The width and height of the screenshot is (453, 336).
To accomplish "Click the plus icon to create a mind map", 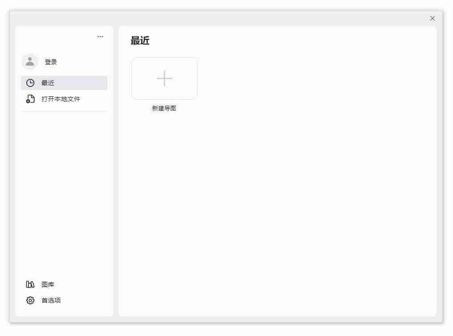I will (x=165, y=78).
